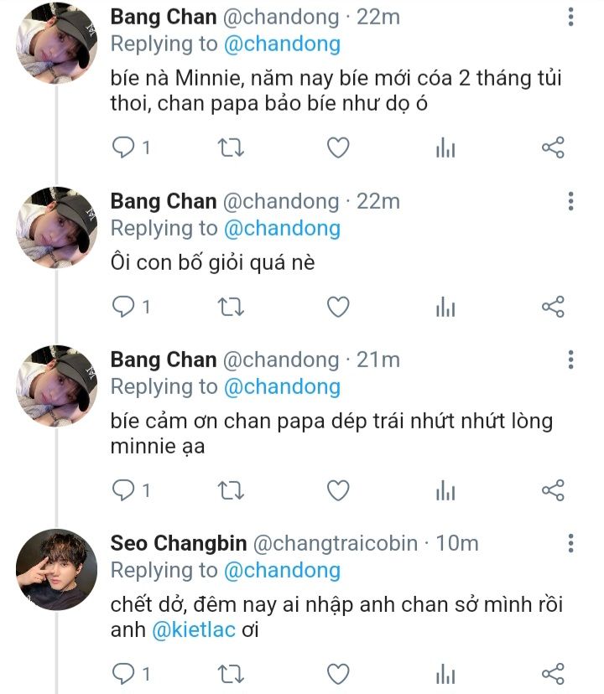View analytics of the "Ôi con bố" tweet
Viewport: 604px width, 694px height.
pyautogui.click(x=445, y=308)
